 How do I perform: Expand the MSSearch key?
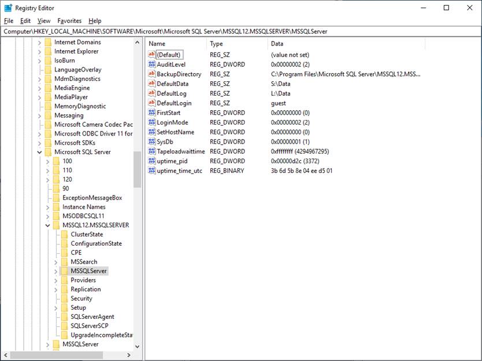[x=55, y=262]
